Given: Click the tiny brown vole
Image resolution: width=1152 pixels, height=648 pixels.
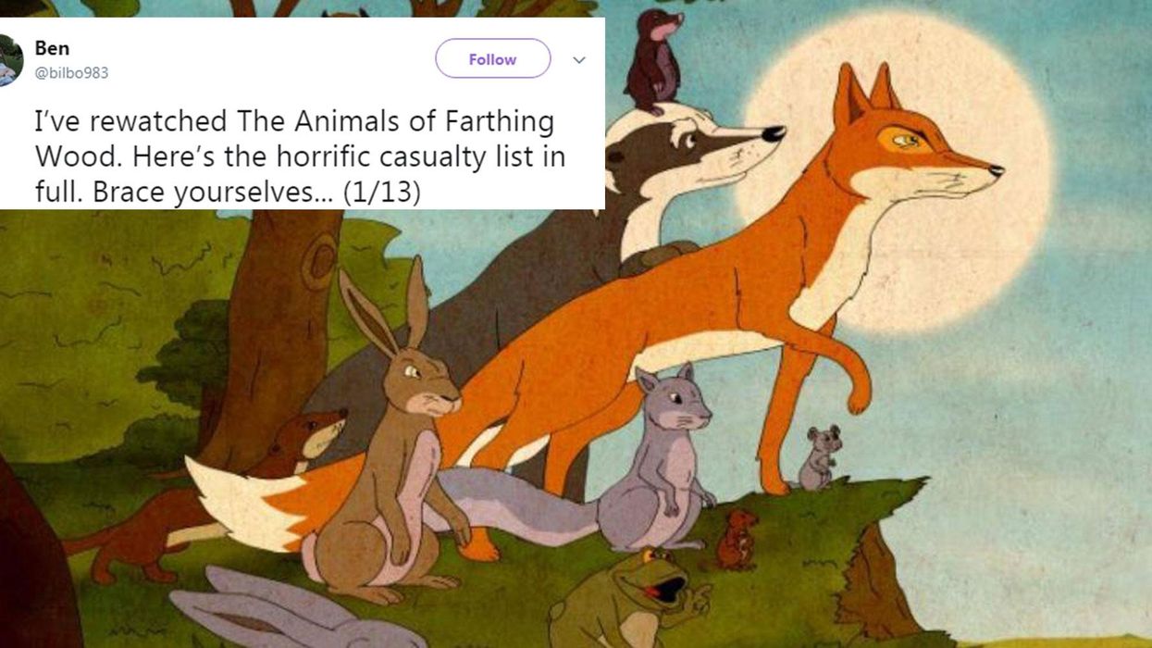Looking at the screenshot, I should point(738,539).
